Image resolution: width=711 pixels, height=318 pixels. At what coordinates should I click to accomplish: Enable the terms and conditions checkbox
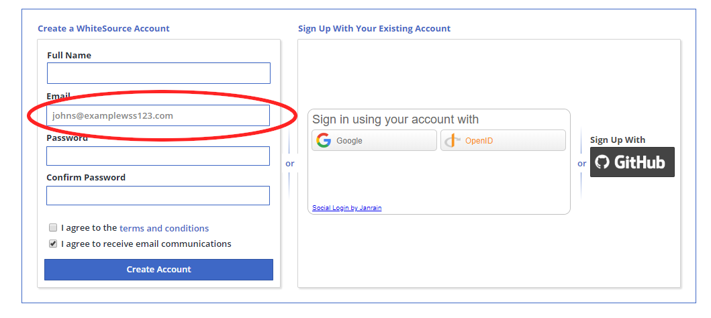[53, 228]
